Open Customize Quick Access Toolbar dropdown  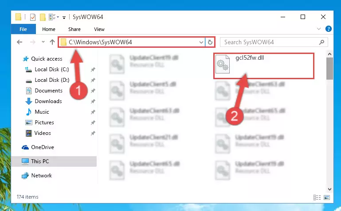click(x=64, y=17)
